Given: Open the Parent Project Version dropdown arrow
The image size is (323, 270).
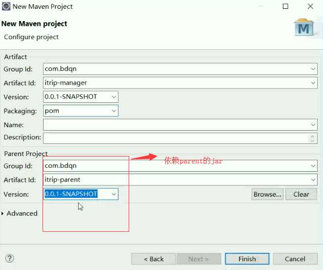Looking at the screenshot, I should 114,194.
